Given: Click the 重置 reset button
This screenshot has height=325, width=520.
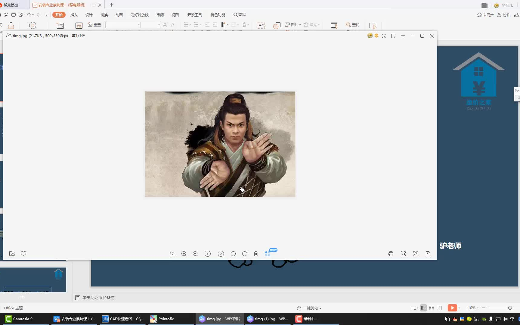Looking at the screenshot, I should (94, 25).
